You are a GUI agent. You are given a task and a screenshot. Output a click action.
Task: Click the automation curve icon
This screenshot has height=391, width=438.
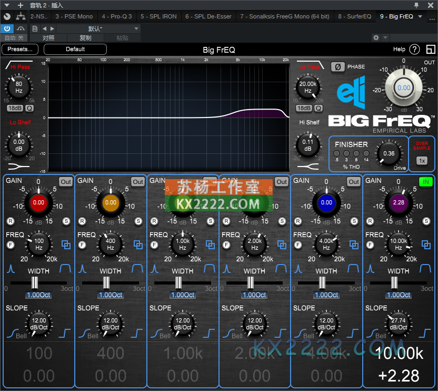point(21,28)
